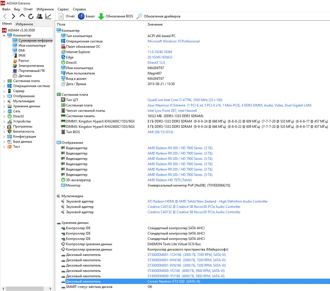The width and height of the screenshot is (330, 291).
Task: Select the IPMI tree item
Action: tap(22, 56)
